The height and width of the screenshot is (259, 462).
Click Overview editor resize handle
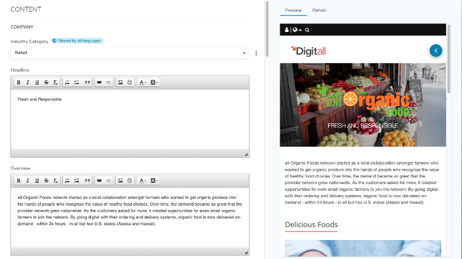[246, 252]
